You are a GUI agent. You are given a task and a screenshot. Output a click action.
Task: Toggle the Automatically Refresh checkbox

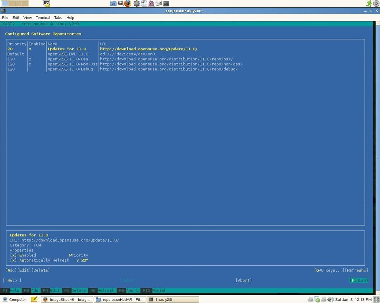[13, 260]
